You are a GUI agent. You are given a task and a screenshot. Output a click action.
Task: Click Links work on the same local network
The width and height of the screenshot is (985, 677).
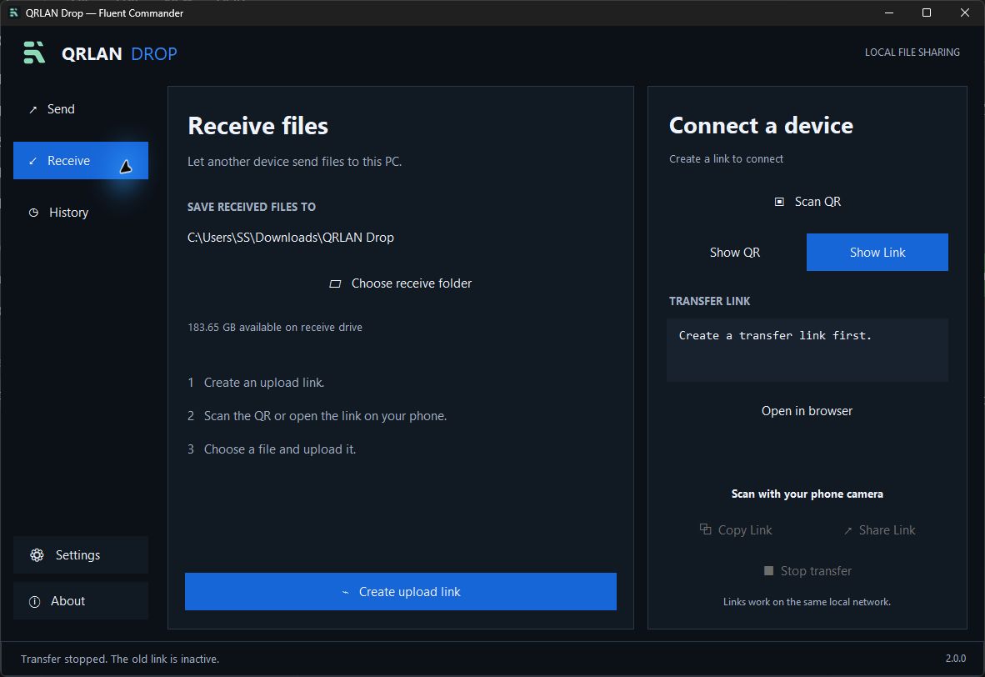point(807,602)
